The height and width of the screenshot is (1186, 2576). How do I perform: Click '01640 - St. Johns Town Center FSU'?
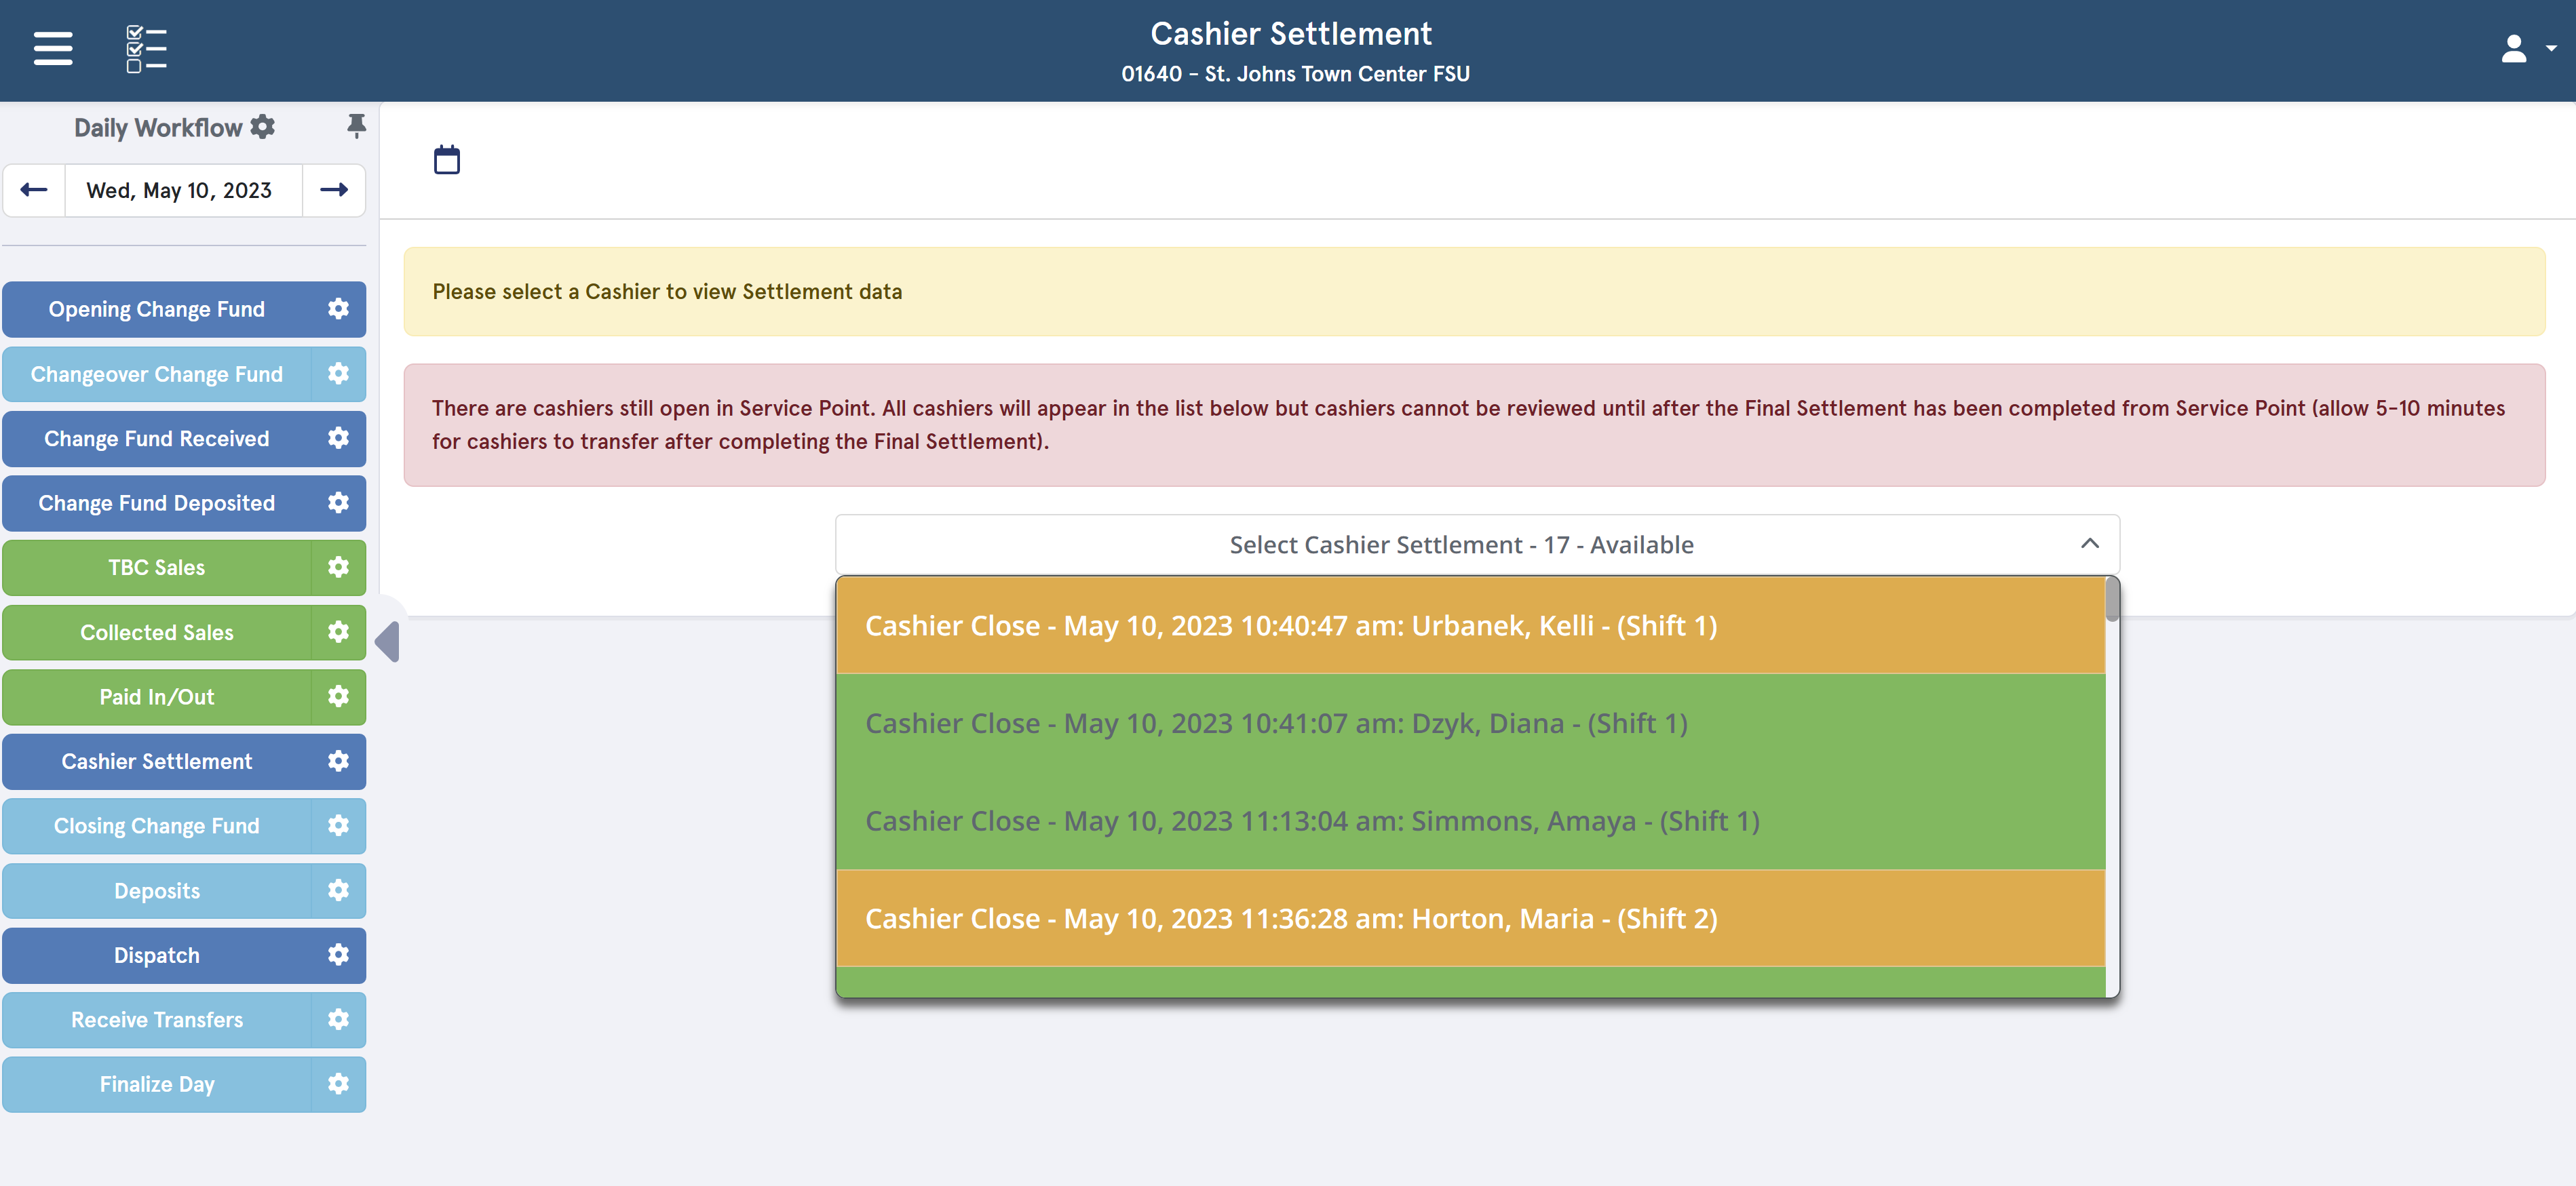pos(1295,74)
